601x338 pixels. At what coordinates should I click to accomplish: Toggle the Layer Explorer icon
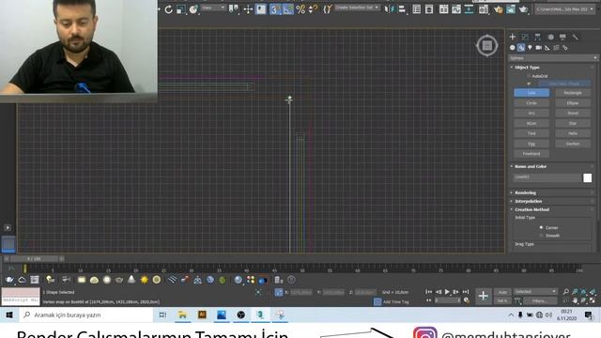coord(429,9)
